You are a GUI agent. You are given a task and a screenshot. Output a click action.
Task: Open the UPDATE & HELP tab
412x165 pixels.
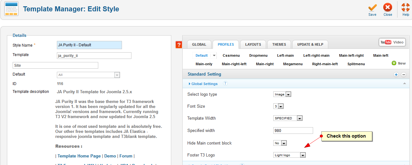(310, 44)
